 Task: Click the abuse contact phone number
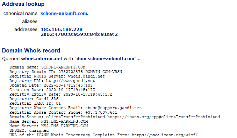[x=101, y=112]
